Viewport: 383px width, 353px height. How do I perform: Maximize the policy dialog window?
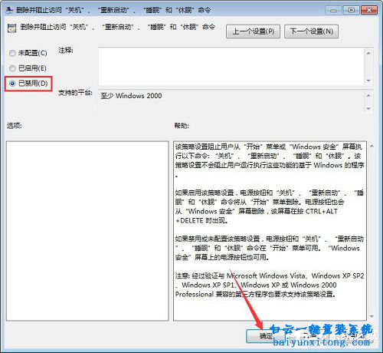pos(352,10)
